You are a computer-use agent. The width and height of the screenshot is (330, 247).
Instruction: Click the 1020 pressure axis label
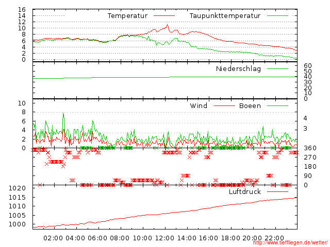17,188
